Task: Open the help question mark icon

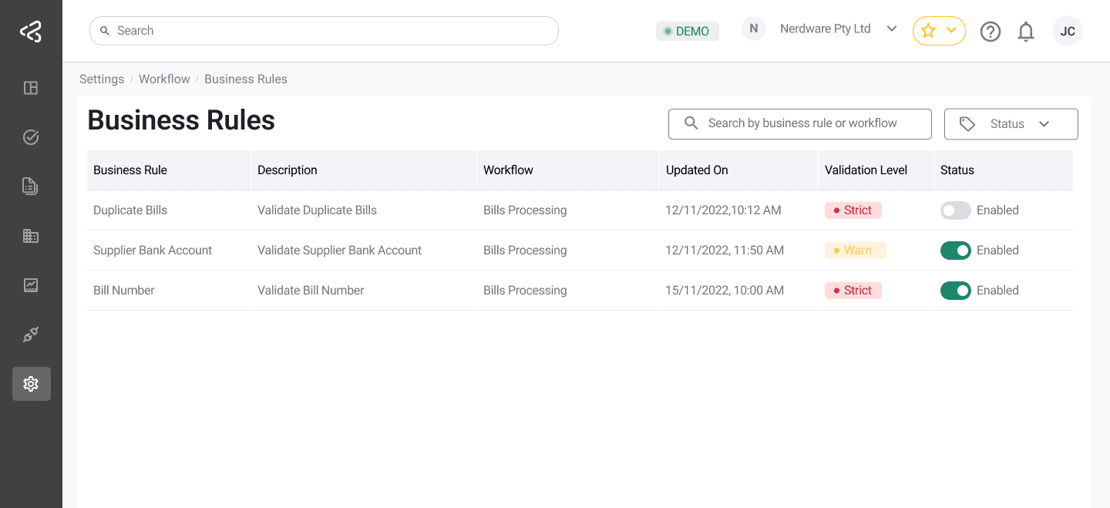Action: pos(991,31)
